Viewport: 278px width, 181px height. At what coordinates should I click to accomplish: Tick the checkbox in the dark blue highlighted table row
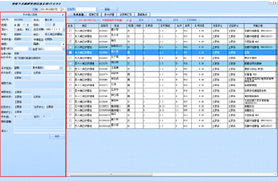pos(71,53)
